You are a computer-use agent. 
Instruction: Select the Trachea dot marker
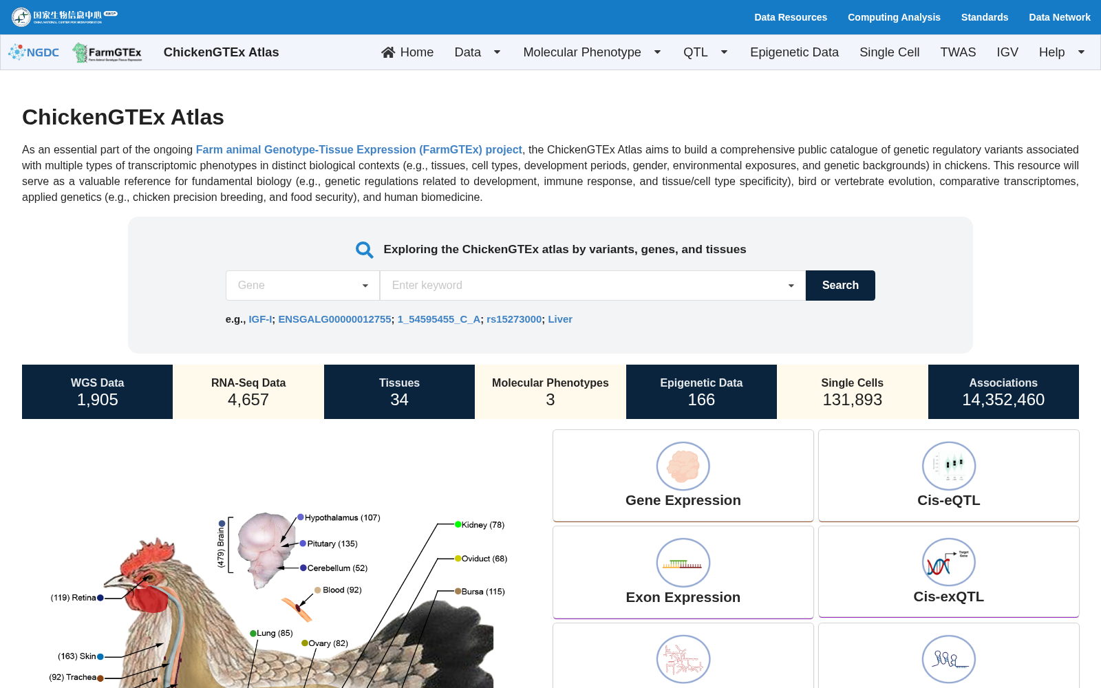point(100,678)
